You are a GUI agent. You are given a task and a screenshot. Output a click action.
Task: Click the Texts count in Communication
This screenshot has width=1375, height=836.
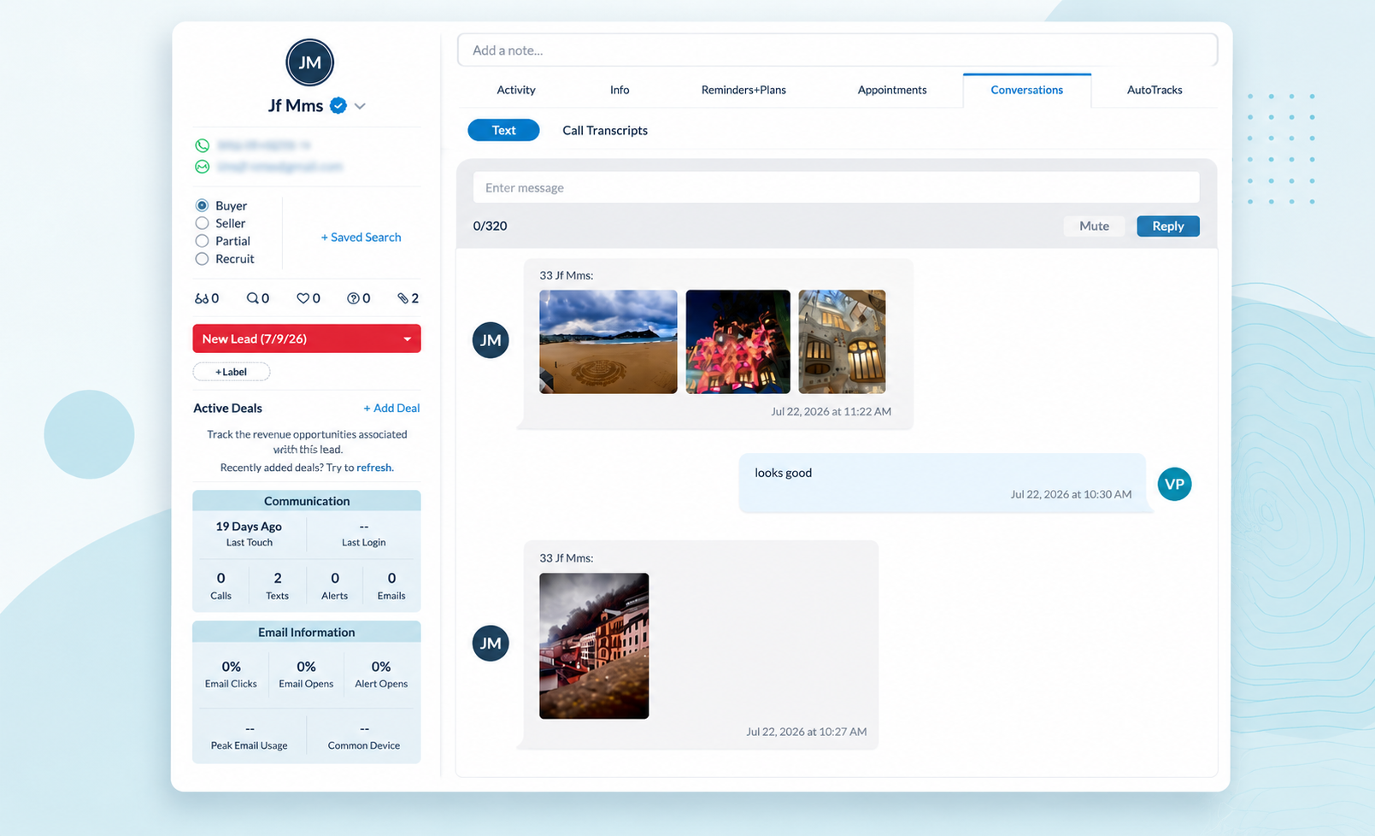[278, 579]
